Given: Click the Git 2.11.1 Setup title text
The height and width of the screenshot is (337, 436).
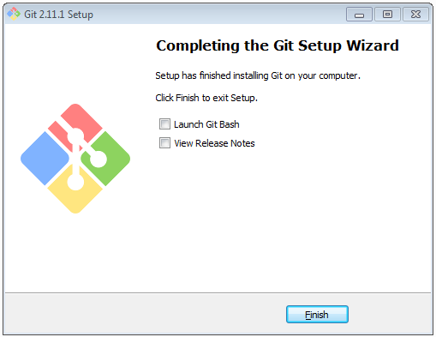Looking at the screenshot, I should [x=58, y=15].
